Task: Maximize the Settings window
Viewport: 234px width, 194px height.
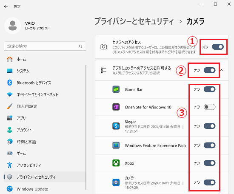Action: 215,4
